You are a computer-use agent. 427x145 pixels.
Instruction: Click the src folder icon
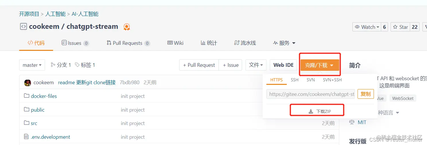tap(27, 123)
